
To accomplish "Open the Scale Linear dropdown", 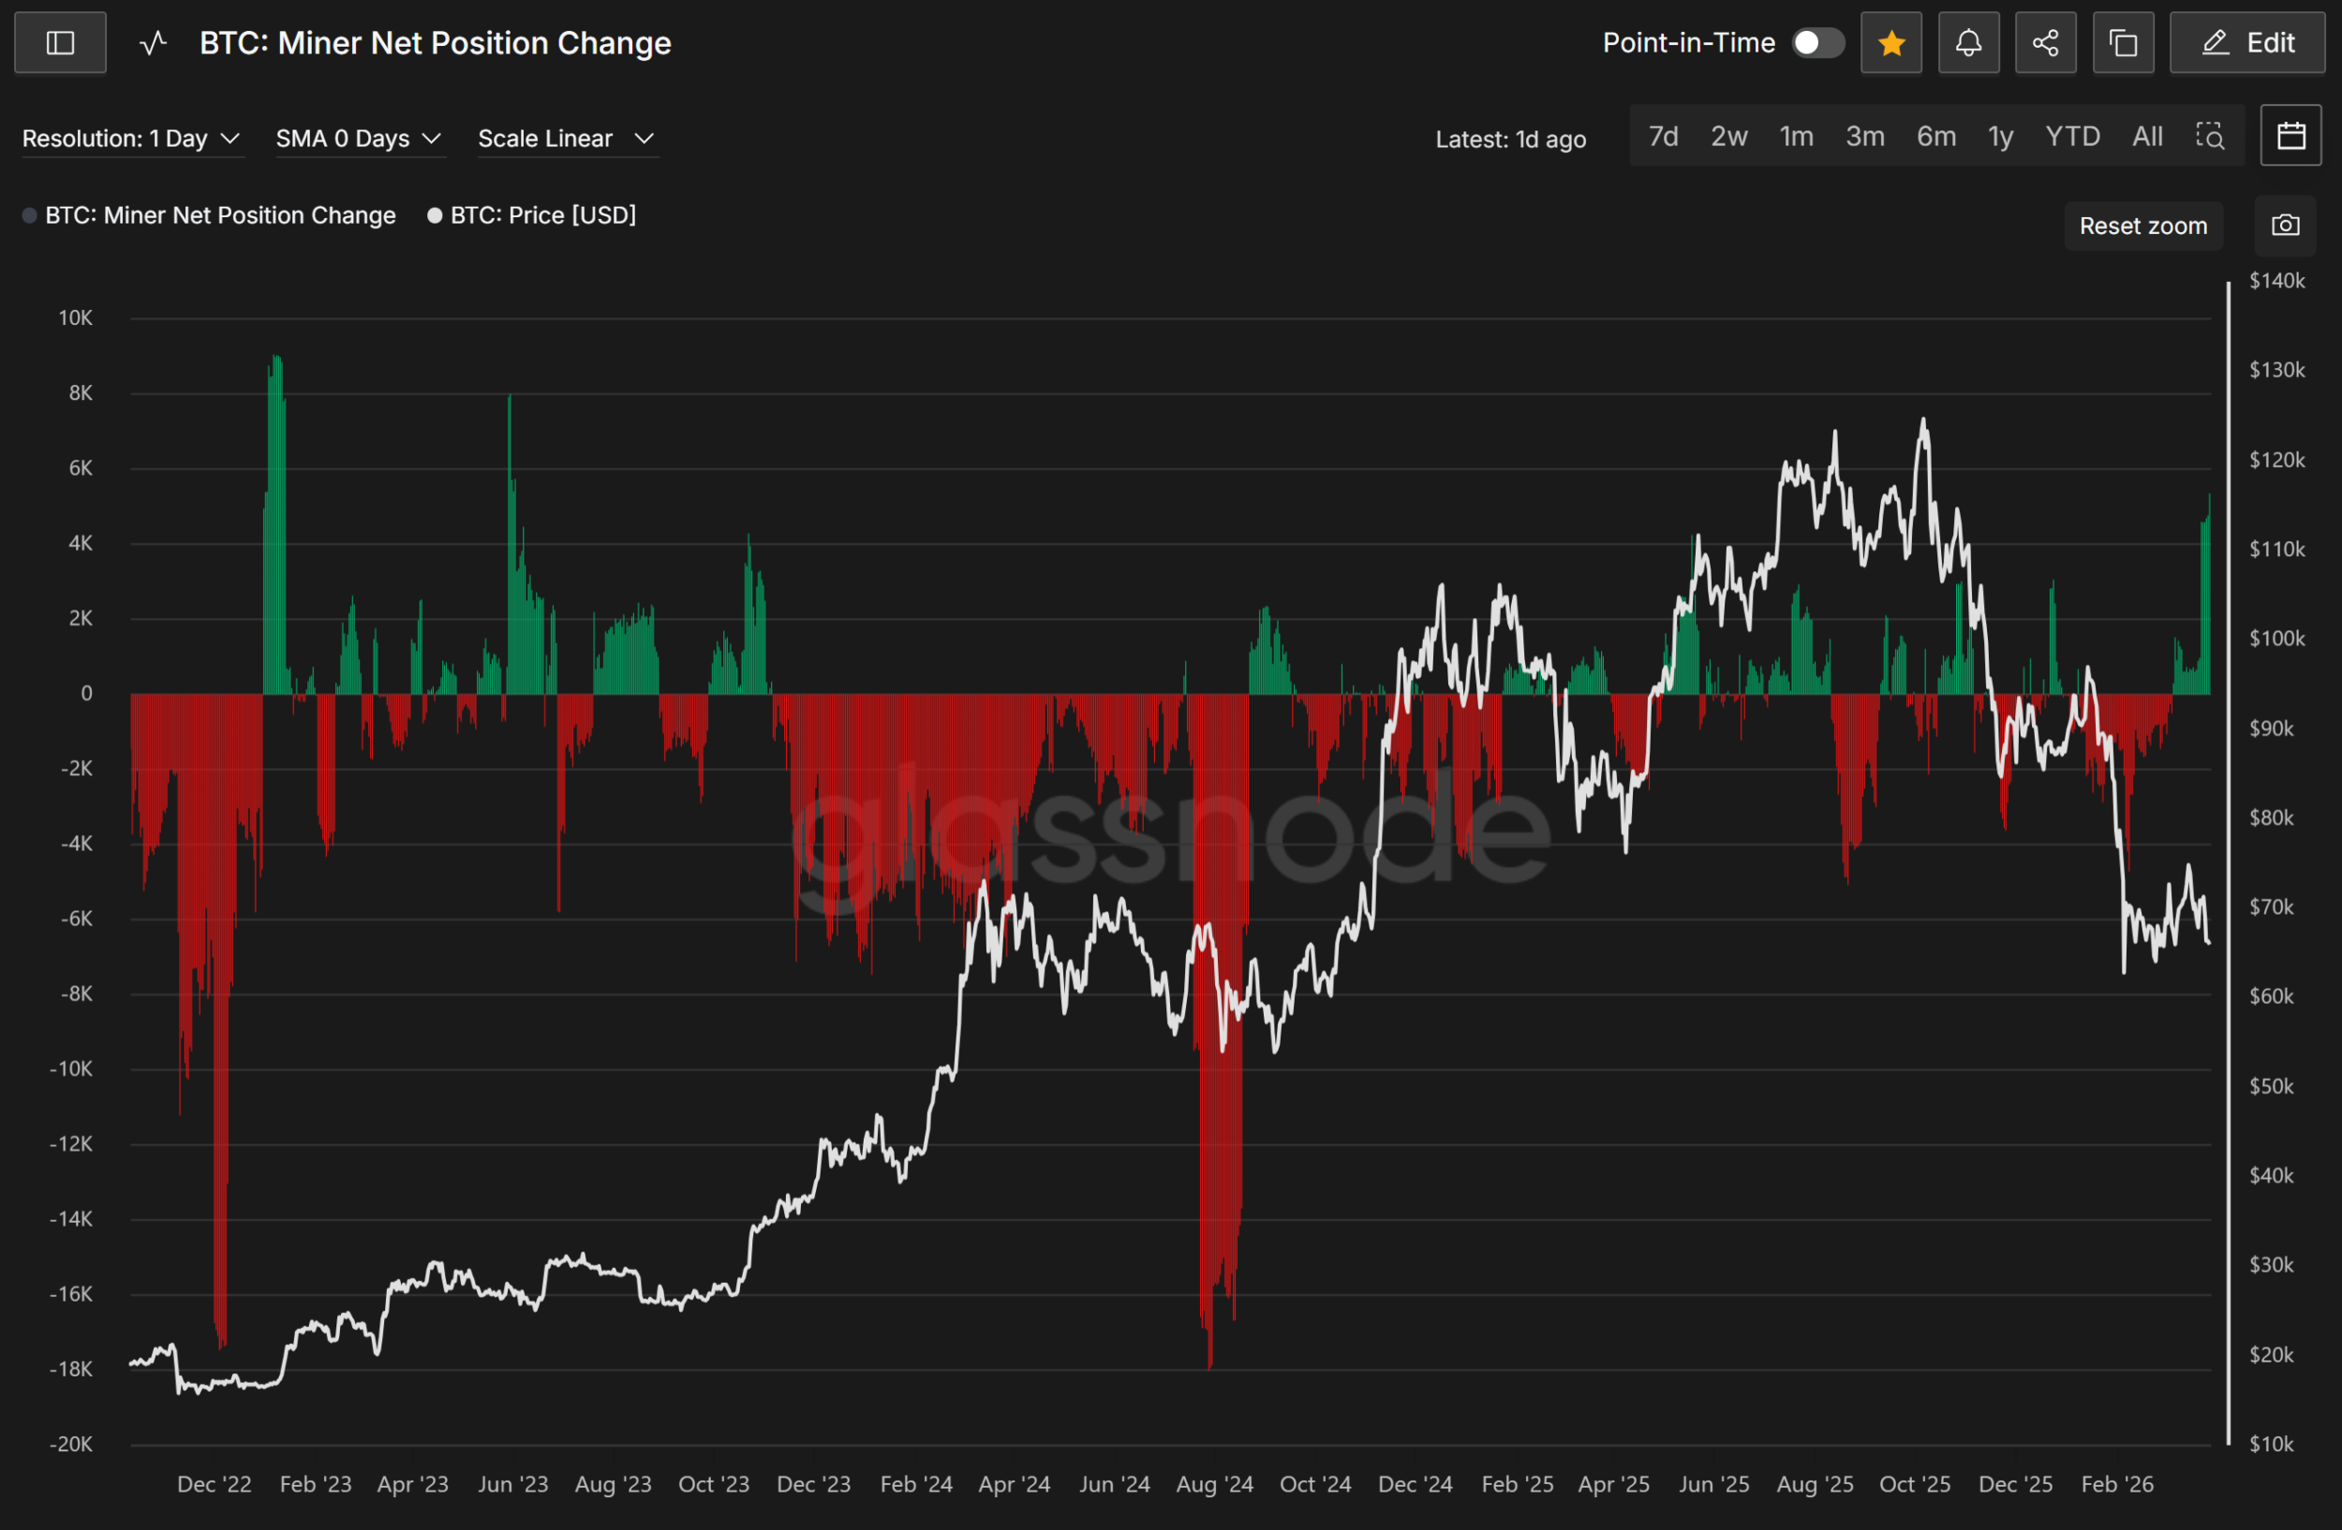I will pyautogui.click(x=566, y=139).
